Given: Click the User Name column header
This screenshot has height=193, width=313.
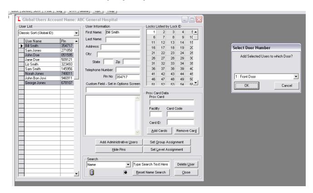Looking at the screenshot, I should 42,41.
